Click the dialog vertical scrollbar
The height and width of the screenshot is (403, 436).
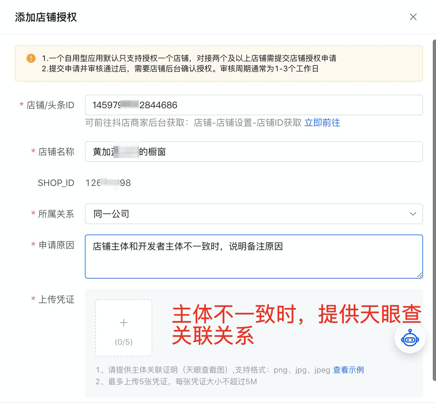click(x=434, y=211)
